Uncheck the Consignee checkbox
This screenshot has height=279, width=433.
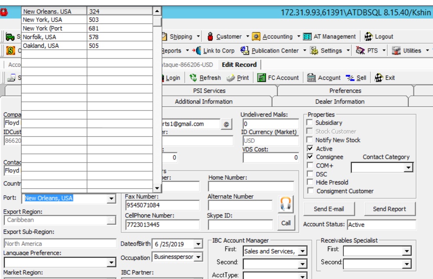tap(310, 157)
